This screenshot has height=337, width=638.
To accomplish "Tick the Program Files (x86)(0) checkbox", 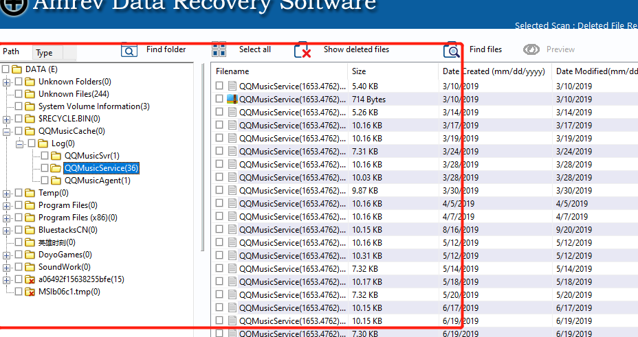I will 19,217.
